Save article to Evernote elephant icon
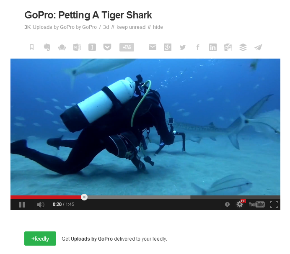 tap(47, 47)
